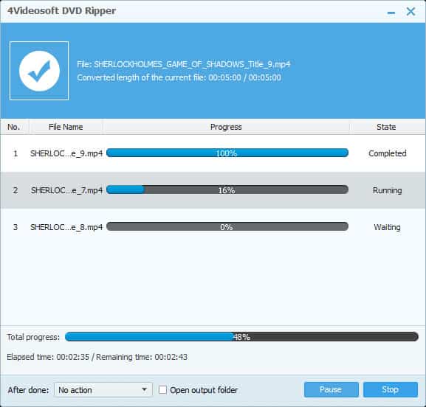Open the After done dropdown
This screenshot has height=407, width=426.
tap(103, 389)
